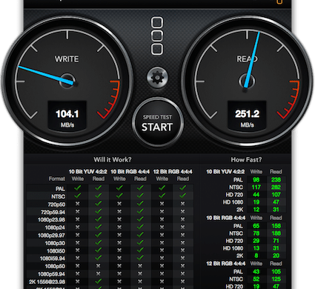Click the 1080p50 format row label

click(55, 266)
